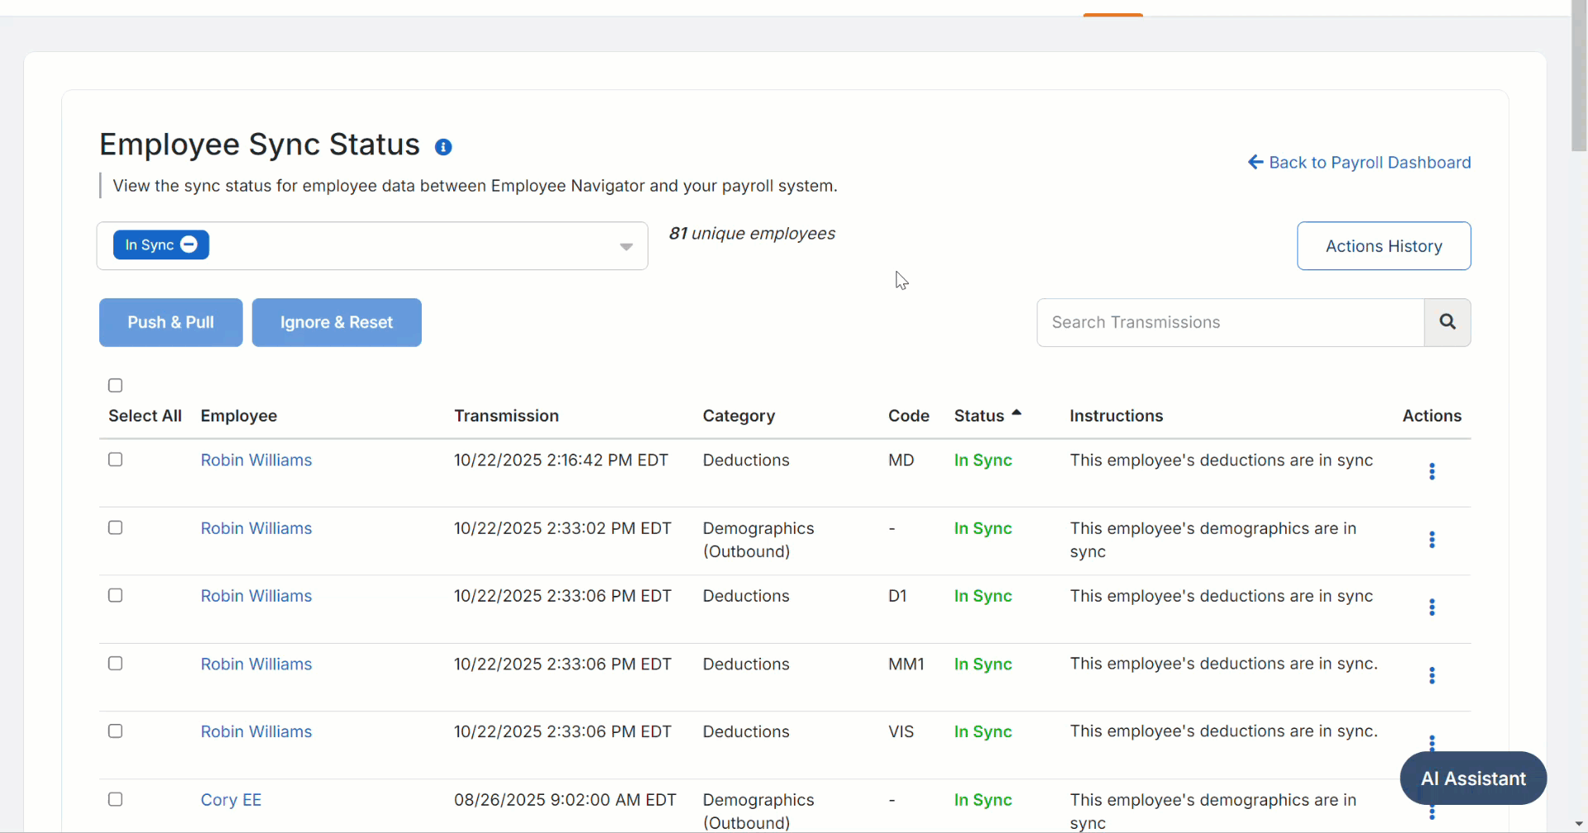
Task: Open Robin Williams link in D1 row
Action: [256, 596]
